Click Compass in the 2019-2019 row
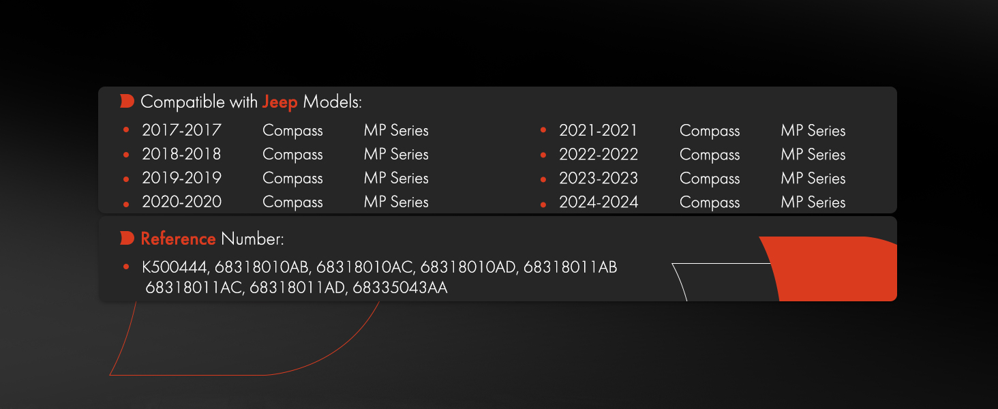 click(x=292, y=179)
